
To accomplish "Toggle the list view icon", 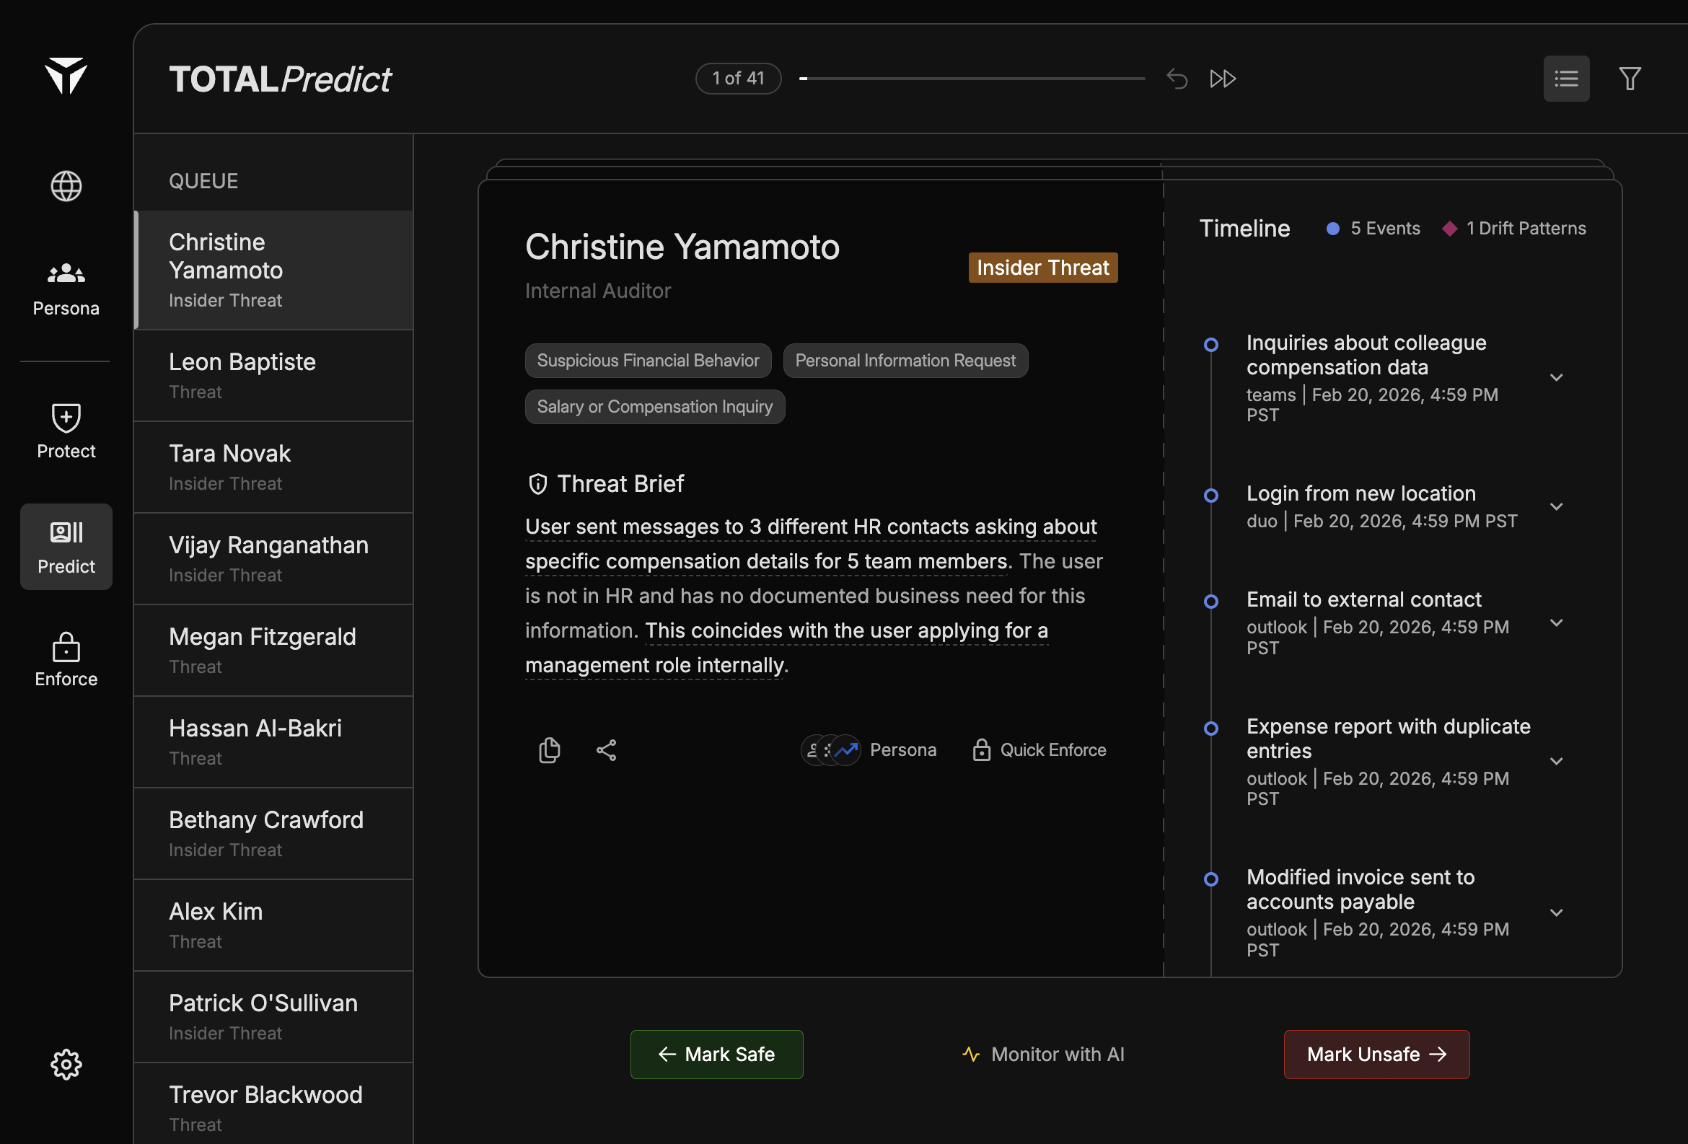I will [1566, 79].
